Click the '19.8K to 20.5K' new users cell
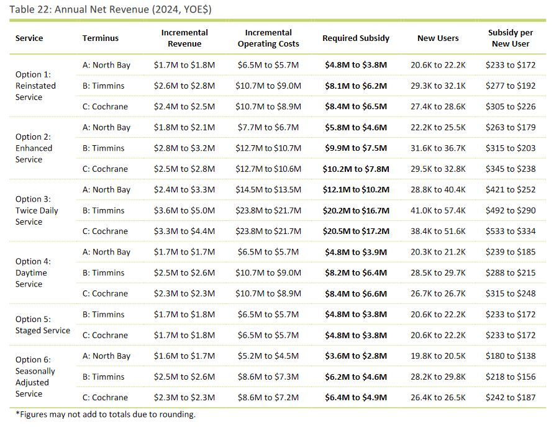554x448 pixels. (x=438, y=356)
